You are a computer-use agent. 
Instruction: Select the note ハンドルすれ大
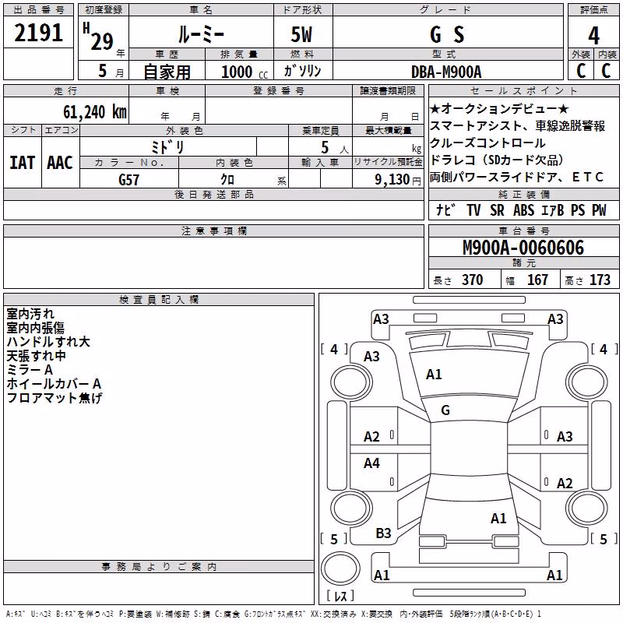pyautogui.click(x=48, y=341)
